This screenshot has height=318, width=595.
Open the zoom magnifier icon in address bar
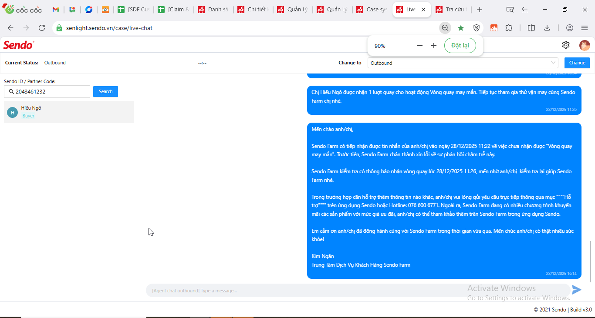click(x=445, y=28)
